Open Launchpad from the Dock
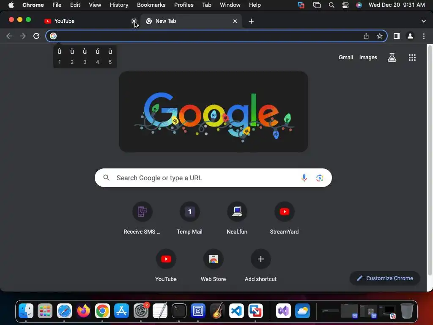Viewport: 433px width, 325px height. coord(45,311)
